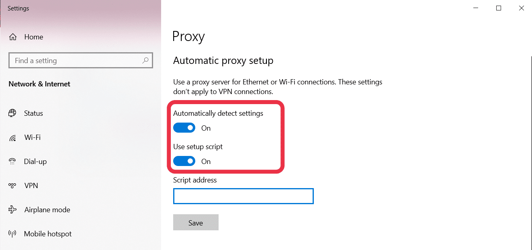Viewport: 532px width, 250px height.
Task: Click the Find a setting search box
Action: click(x=81, y=61)
